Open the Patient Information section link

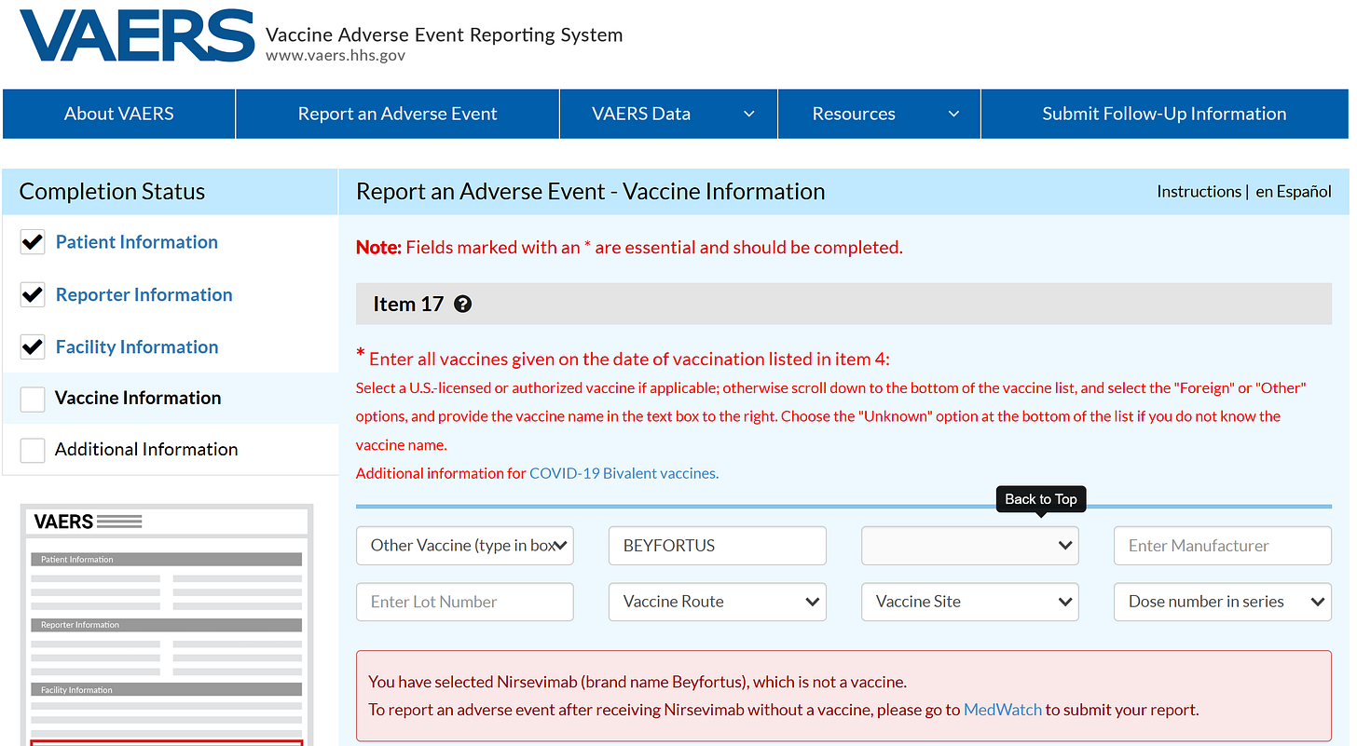(137, 242)
